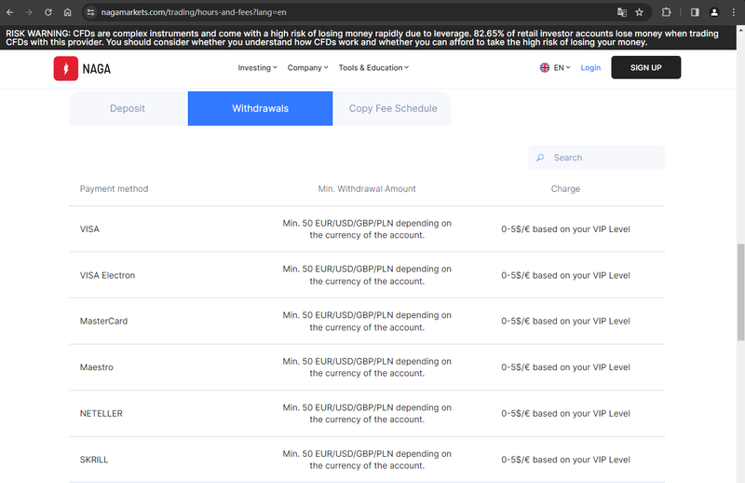Go forward in browser history
Viewport: 745px width, 483px height.
tap(29, 12)
